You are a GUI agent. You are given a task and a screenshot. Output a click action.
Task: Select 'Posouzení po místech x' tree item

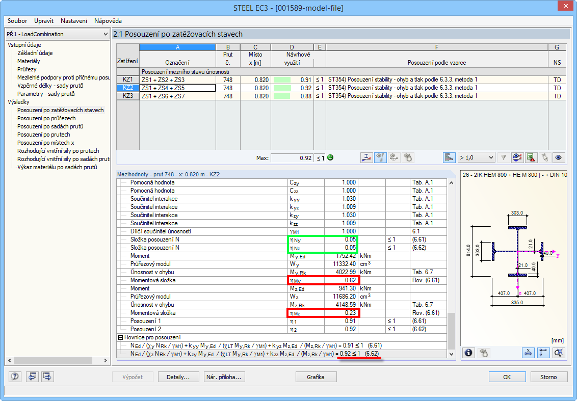pos(46,143)
